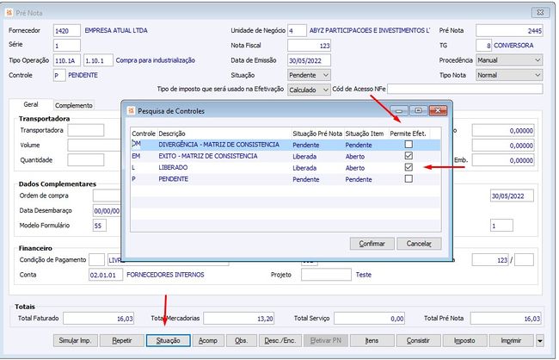Screen dimensions: 559x360
Task: Select the LIBERADO description row
Action: [x=173, y=167]
